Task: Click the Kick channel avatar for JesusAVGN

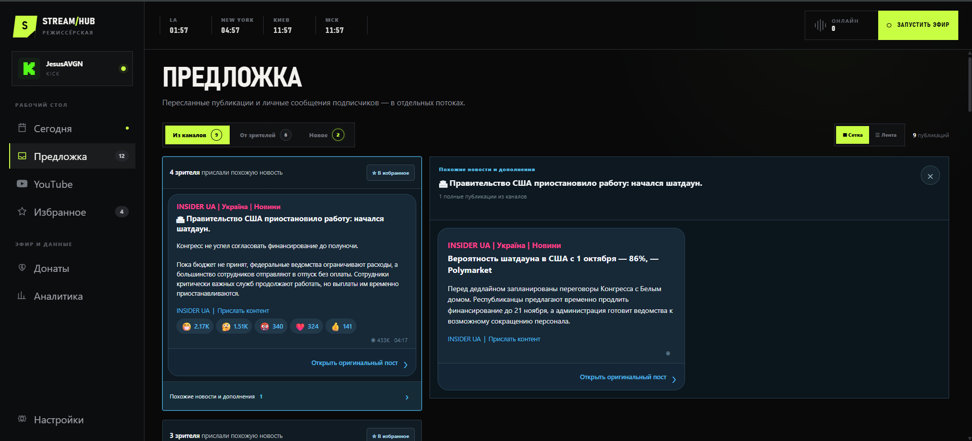Action: pyautogui.click(x=29, y=68)
